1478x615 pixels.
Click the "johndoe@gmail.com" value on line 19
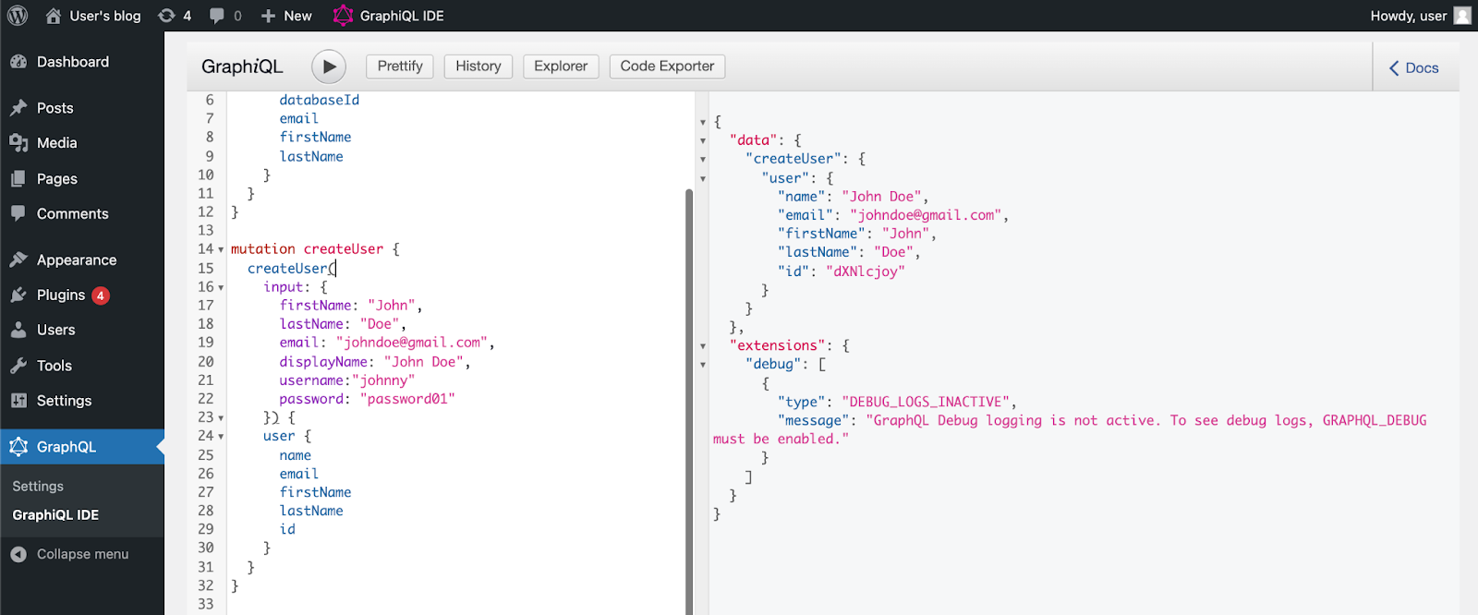point(411,343)
